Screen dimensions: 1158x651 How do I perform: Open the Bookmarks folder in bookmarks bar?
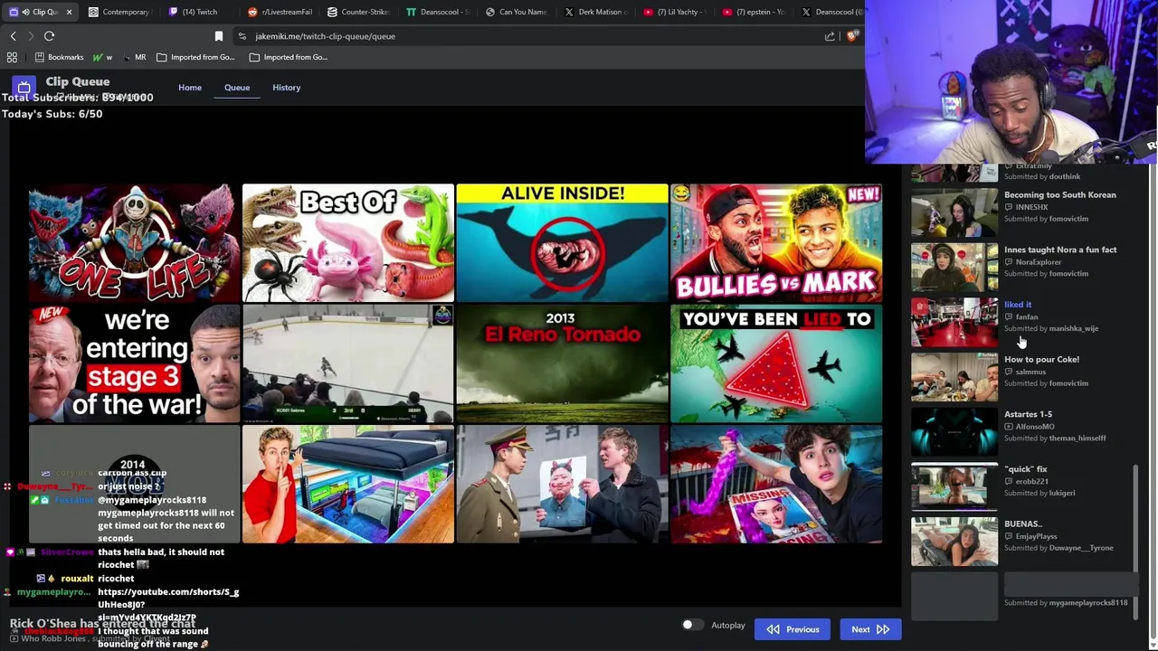59,57
